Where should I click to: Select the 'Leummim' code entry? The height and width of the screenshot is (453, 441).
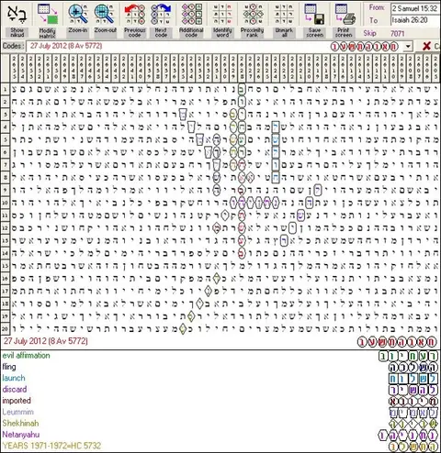[x=18, y=412]
